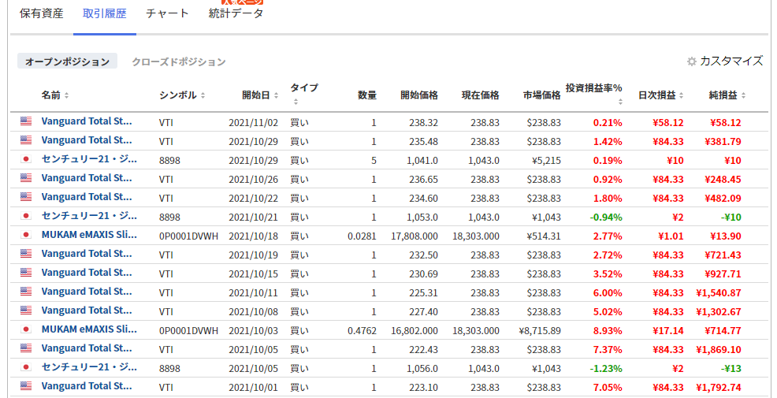Click US flag on 2021/10/05 VTI row
Viewport: 777px width, 398px height.
point(26,348)
